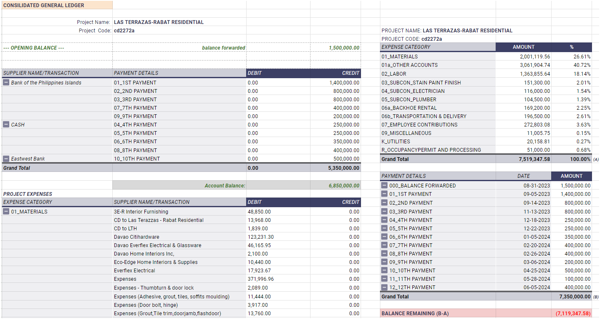Screen dimensions: 600x319
Task: Click the balance forwarded 1,500,000.00 value in the opening balance row
Action: click(335, 48)
